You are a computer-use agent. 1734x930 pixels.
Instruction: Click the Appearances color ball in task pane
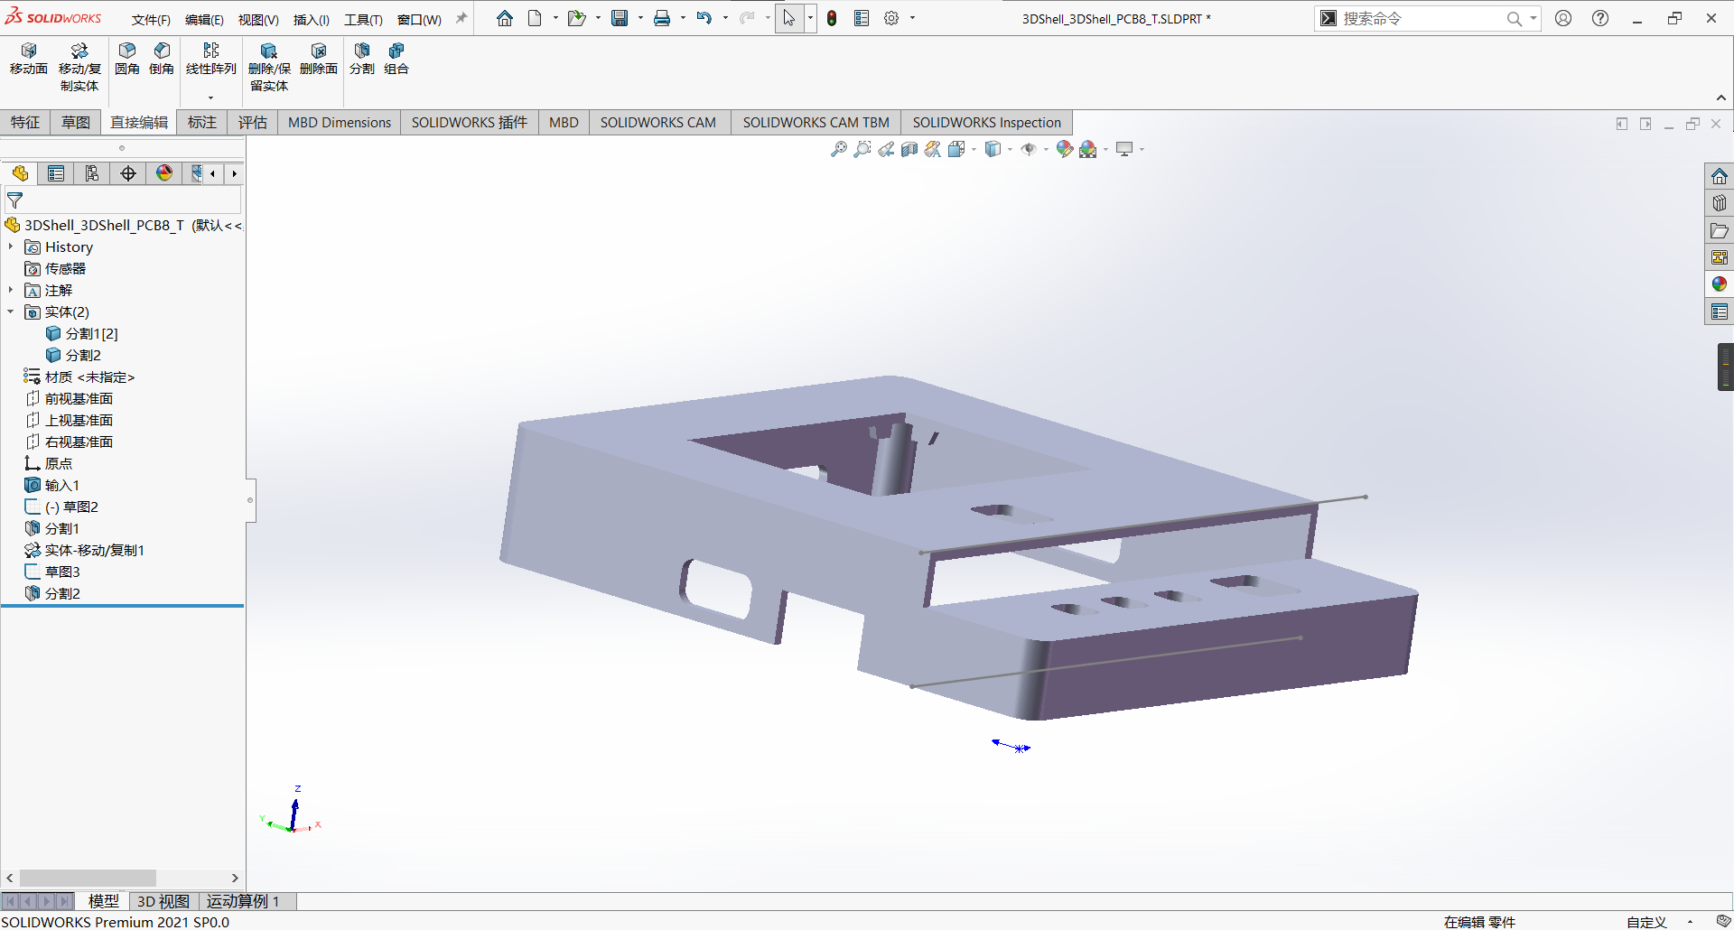pos(1719,284)
